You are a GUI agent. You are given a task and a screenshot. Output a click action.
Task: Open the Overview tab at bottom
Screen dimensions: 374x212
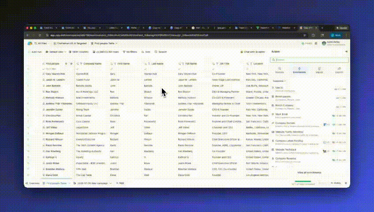33,183
